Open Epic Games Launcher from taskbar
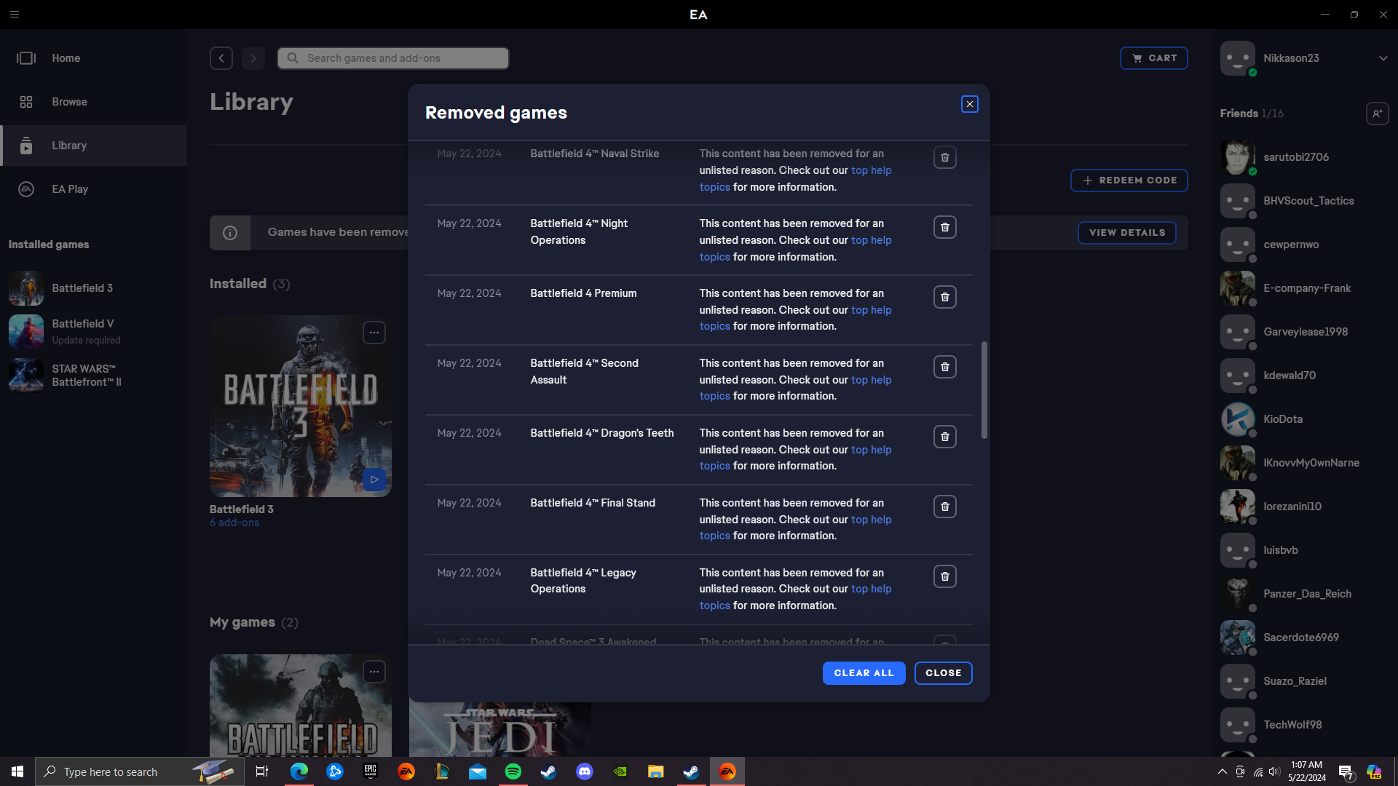 coord(371,771)
